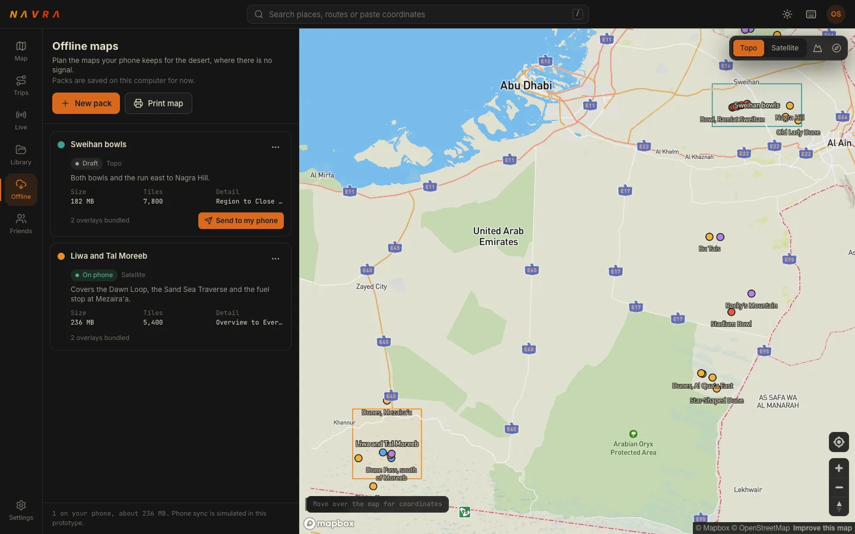Image resolution: width=855 pixels, height=534 pixels.
Task: Go to the Trips section
Action: pyautogui.click(x=21, y=85)
